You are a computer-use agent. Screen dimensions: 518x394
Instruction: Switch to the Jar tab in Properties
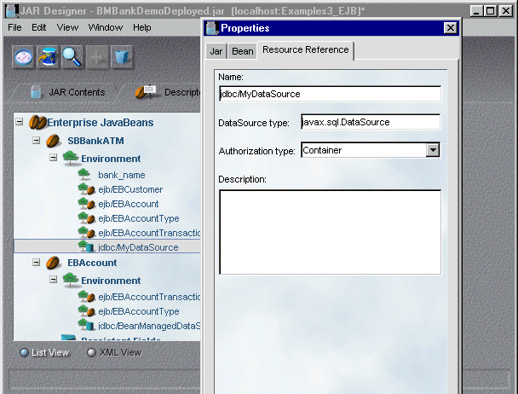click(x=216, y=52)
